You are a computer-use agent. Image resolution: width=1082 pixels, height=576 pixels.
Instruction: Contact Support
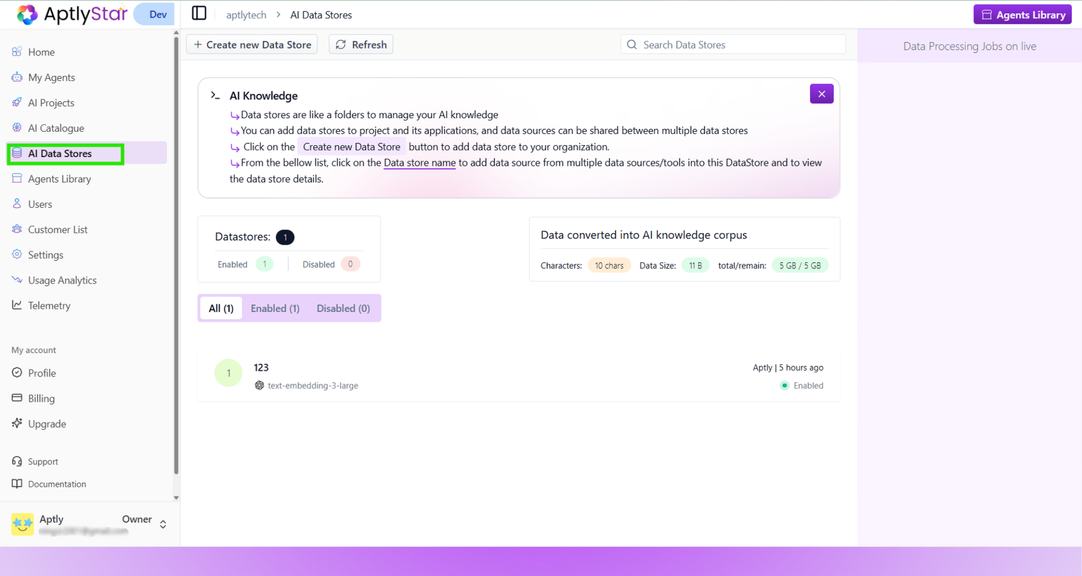(43, 461)
